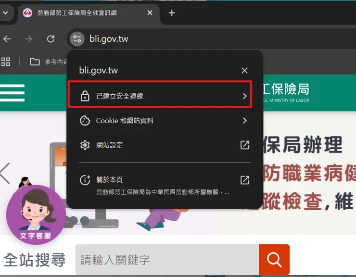Click the lock icon for secure connection
356x277 pixels.
[x=85, y=96]
